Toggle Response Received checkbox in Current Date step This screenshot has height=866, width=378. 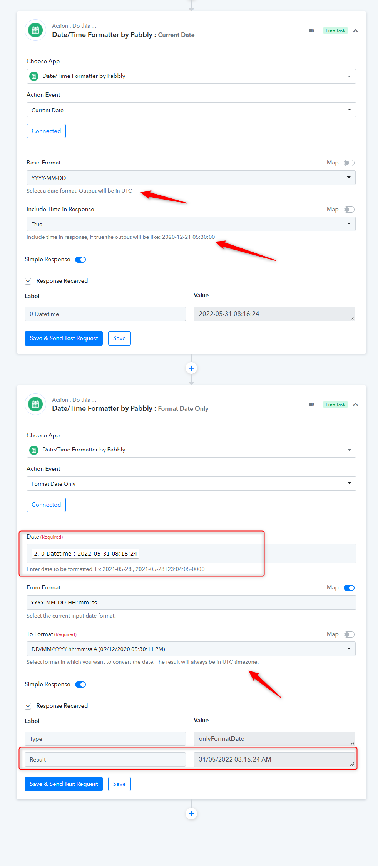tap(28, 281)
